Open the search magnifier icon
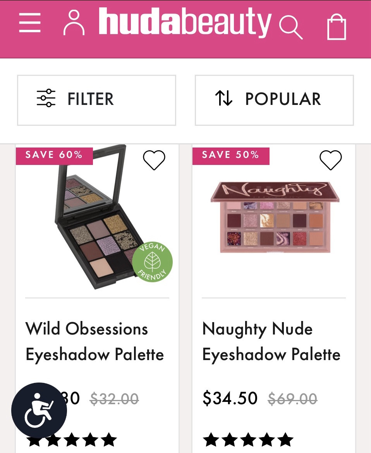Image resolution: width=371 pixels, height=453 pixels. coord(291,27)
